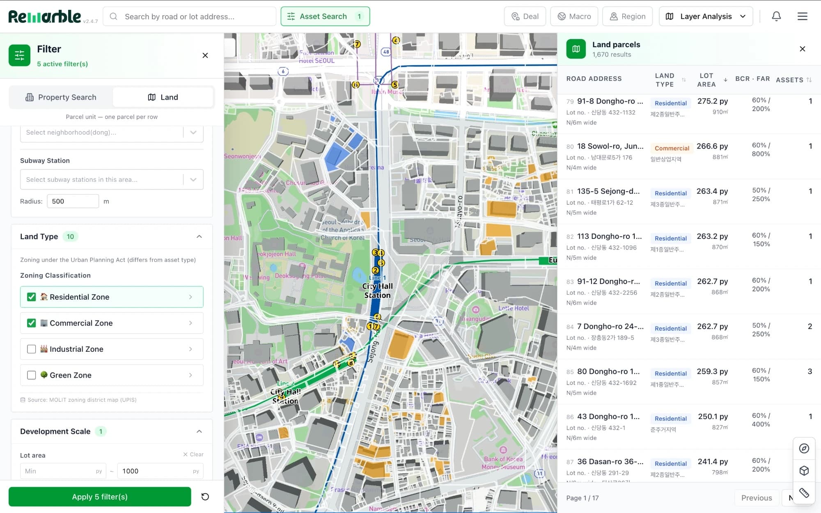Image resolution: width=821 pixels, height=513 pixels.
Task: Open the Deal view
Action: (x=525, y=16)
